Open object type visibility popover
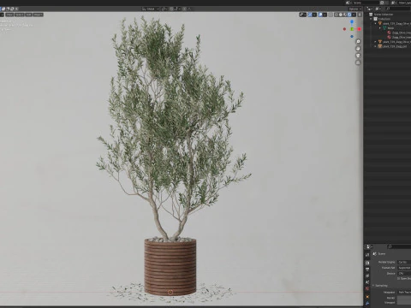 tap(303, 15)
